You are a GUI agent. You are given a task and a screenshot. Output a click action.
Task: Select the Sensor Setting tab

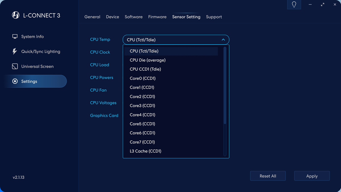pyautogui.click(x=186, y=17)
